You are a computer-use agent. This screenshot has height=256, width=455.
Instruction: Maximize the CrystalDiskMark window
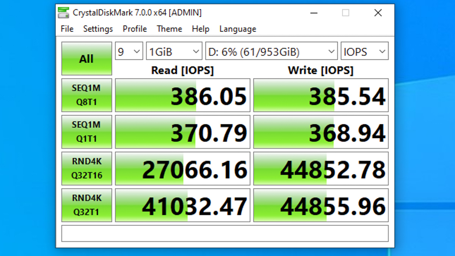(345, 13)
